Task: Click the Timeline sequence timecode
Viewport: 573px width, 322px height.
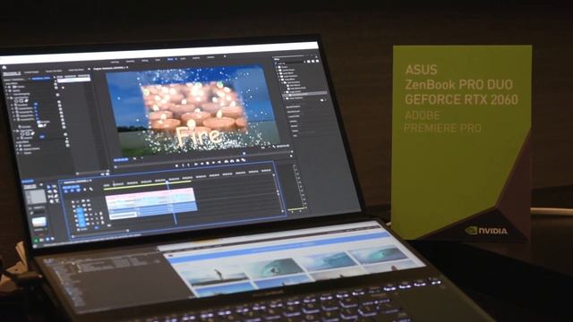Action: 71,187
